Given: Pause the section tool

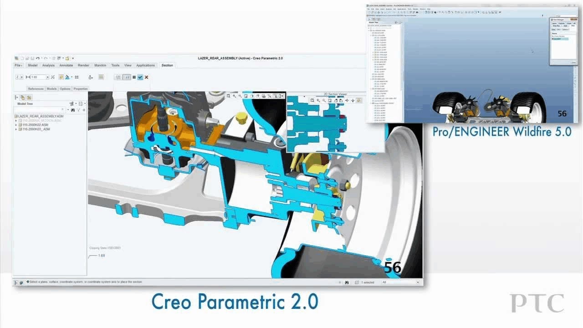Looking at the screenshot, I should (x=134, y=77).
